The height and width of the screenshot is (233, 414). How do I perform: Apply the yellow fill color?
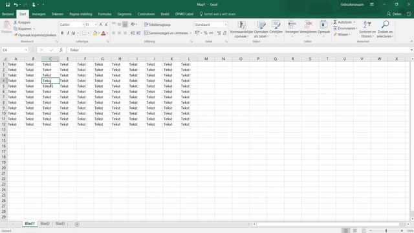[x=95, y=33]
